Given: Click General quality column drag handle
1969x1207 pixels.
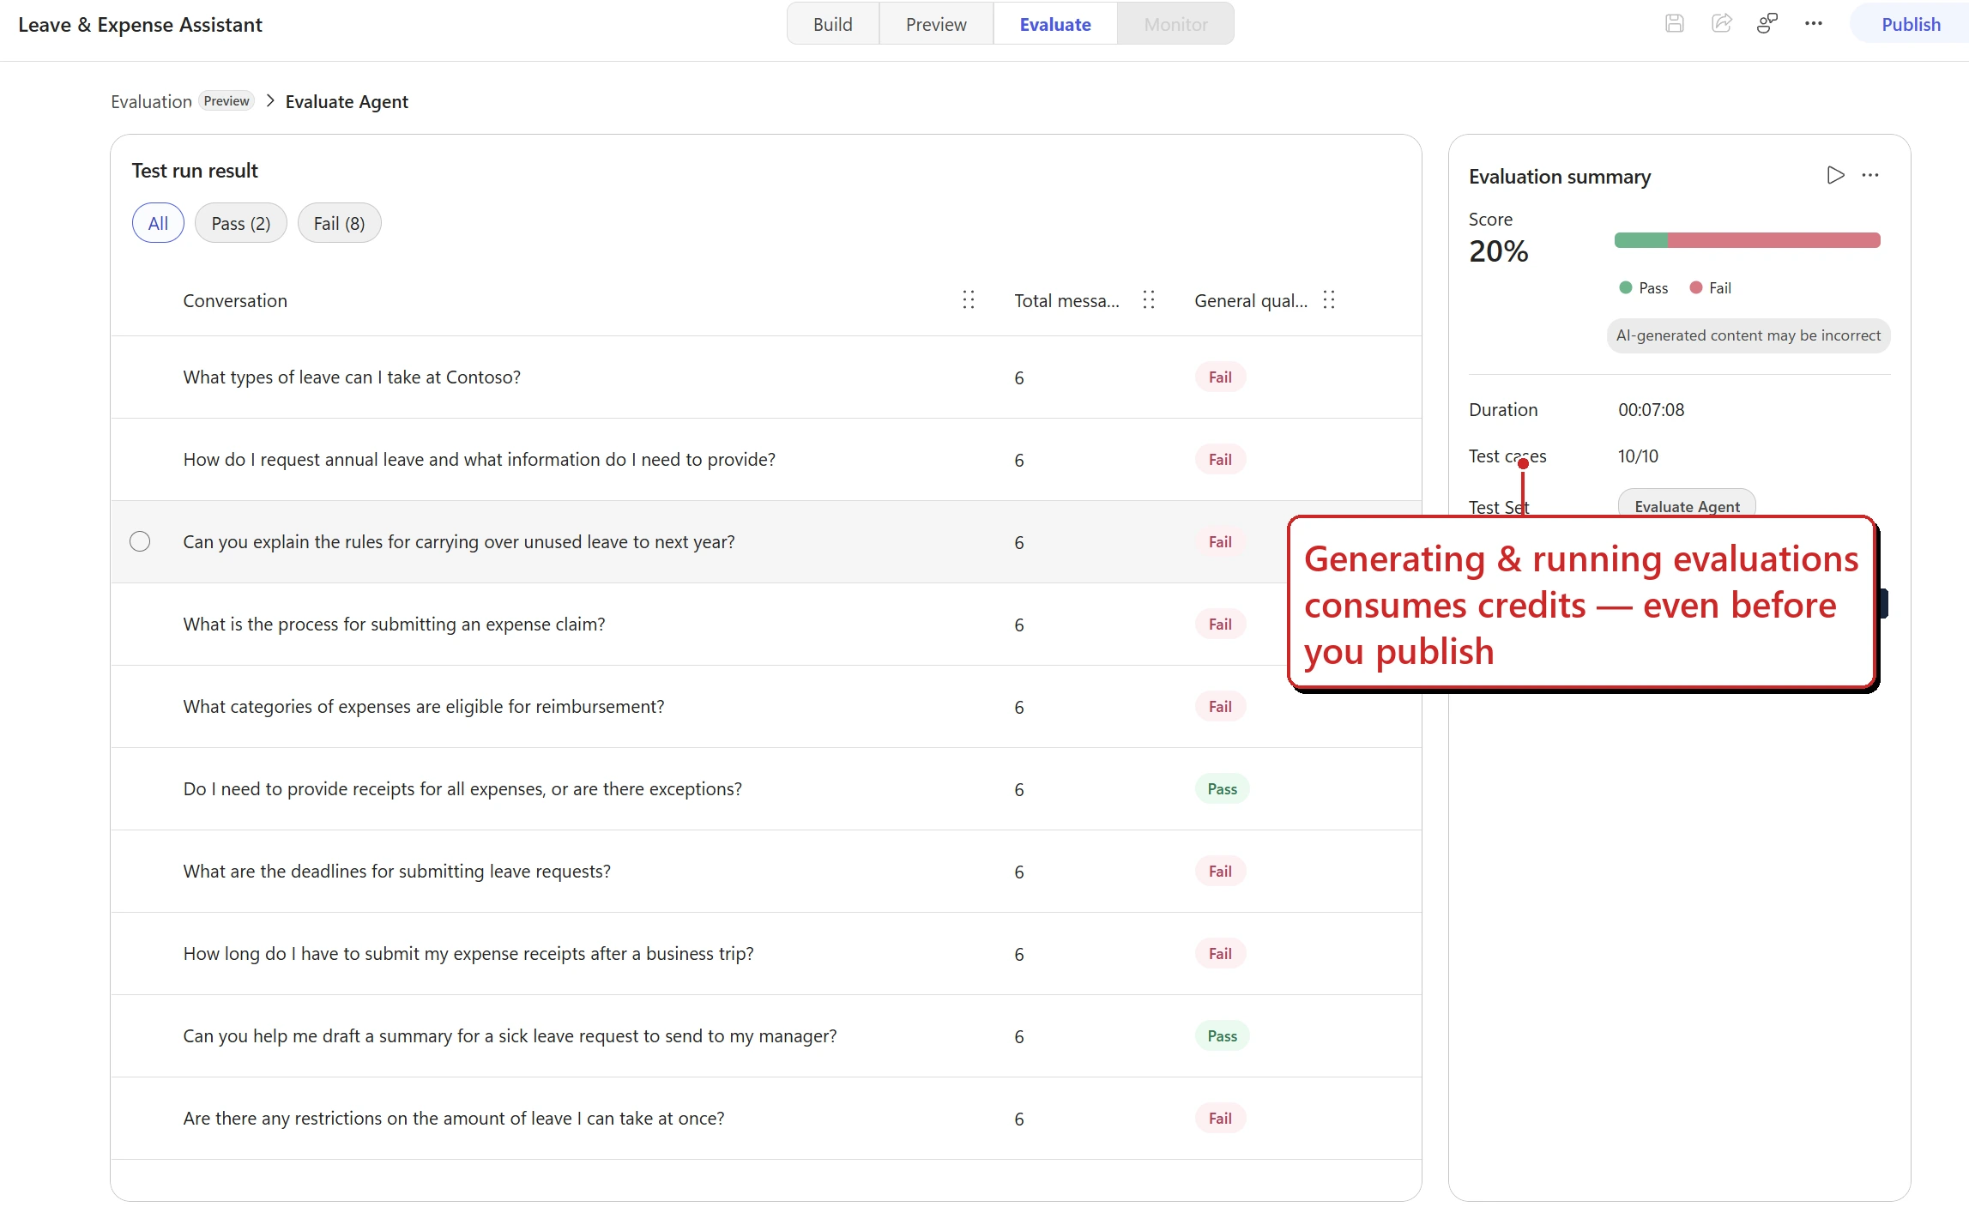Looking at the screenshot, I should [1329, 299].
